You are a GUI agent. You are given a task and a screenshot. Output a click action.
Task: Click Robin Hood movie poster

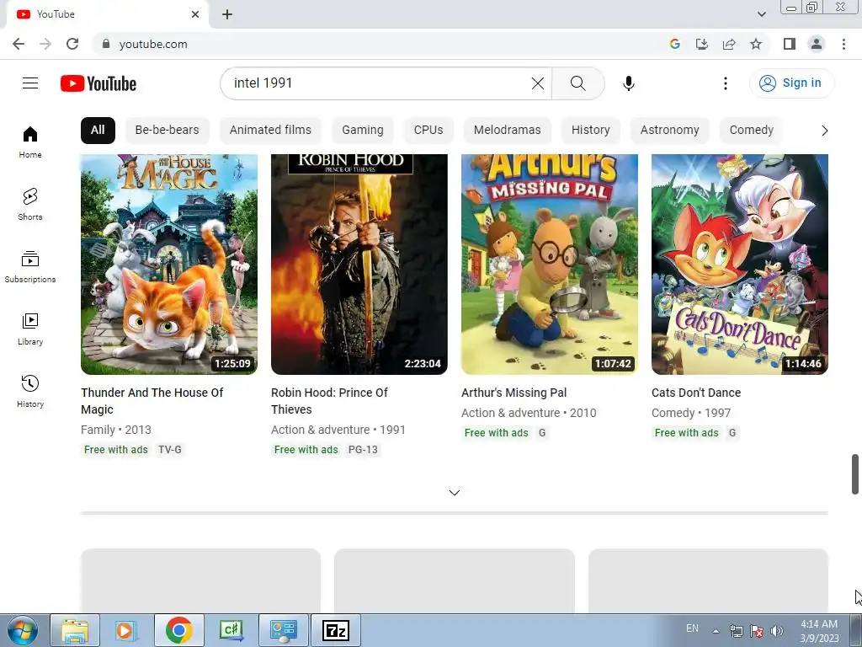click(x=359, y=264)
